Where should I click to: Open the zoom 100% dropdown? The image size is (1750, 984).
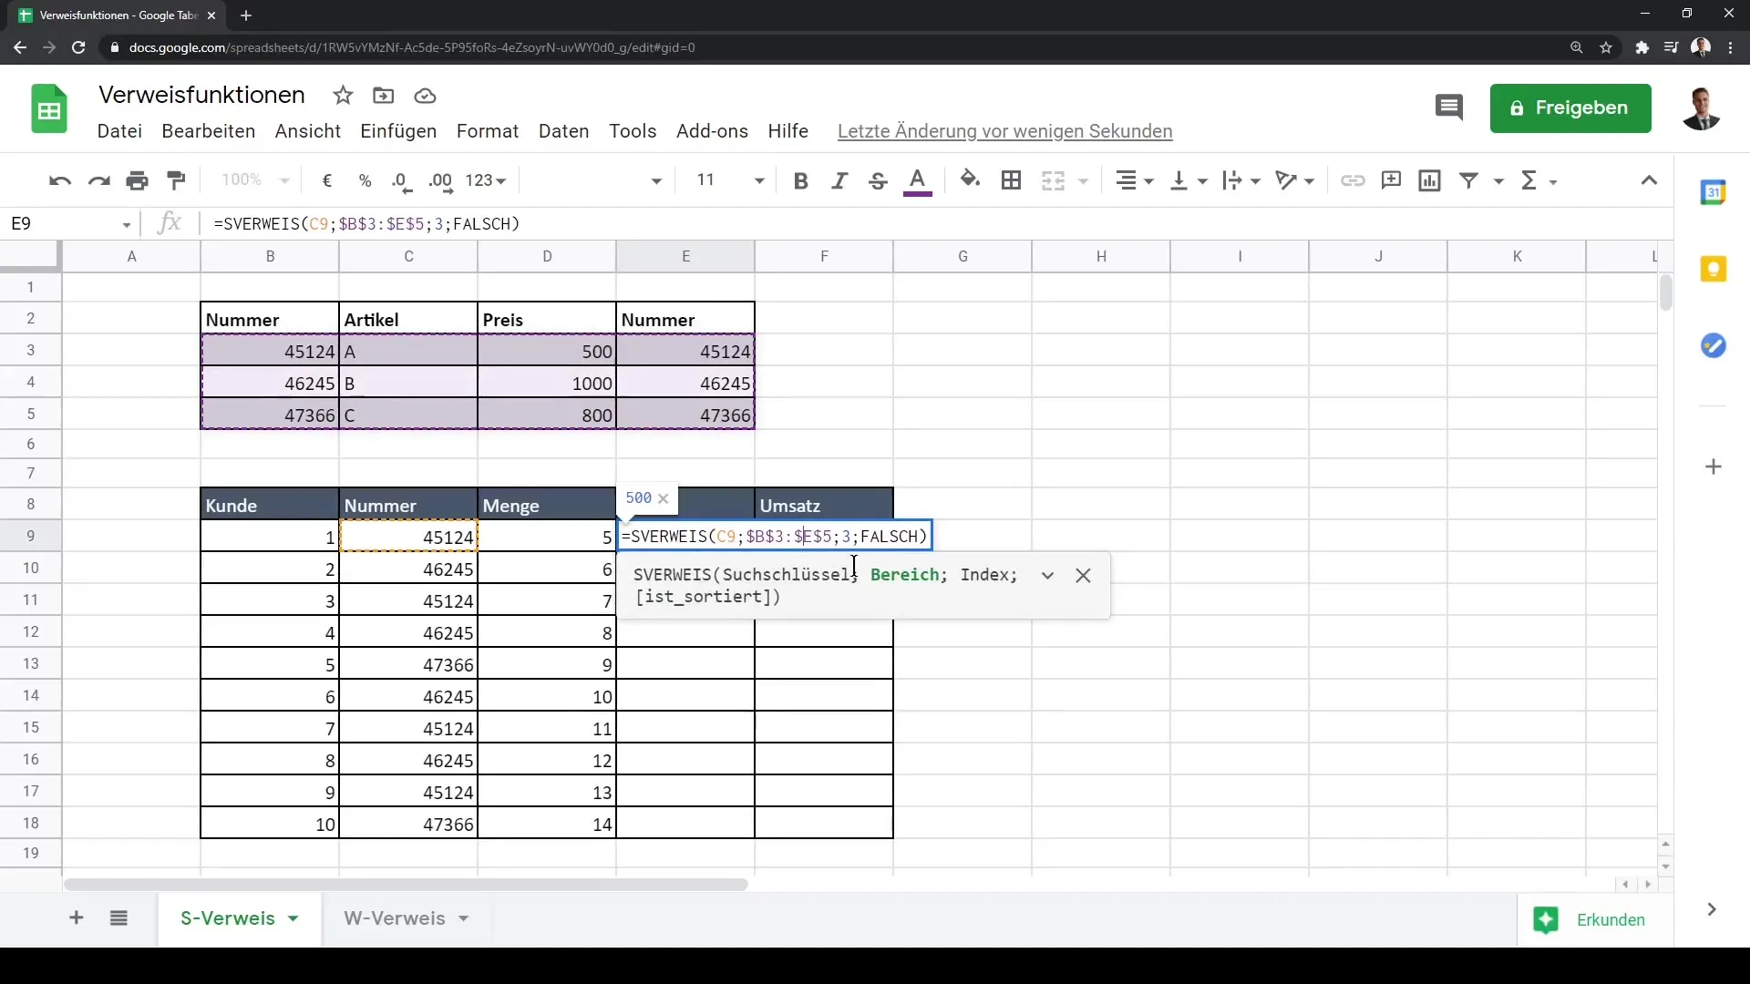click(x=254, y=180)
